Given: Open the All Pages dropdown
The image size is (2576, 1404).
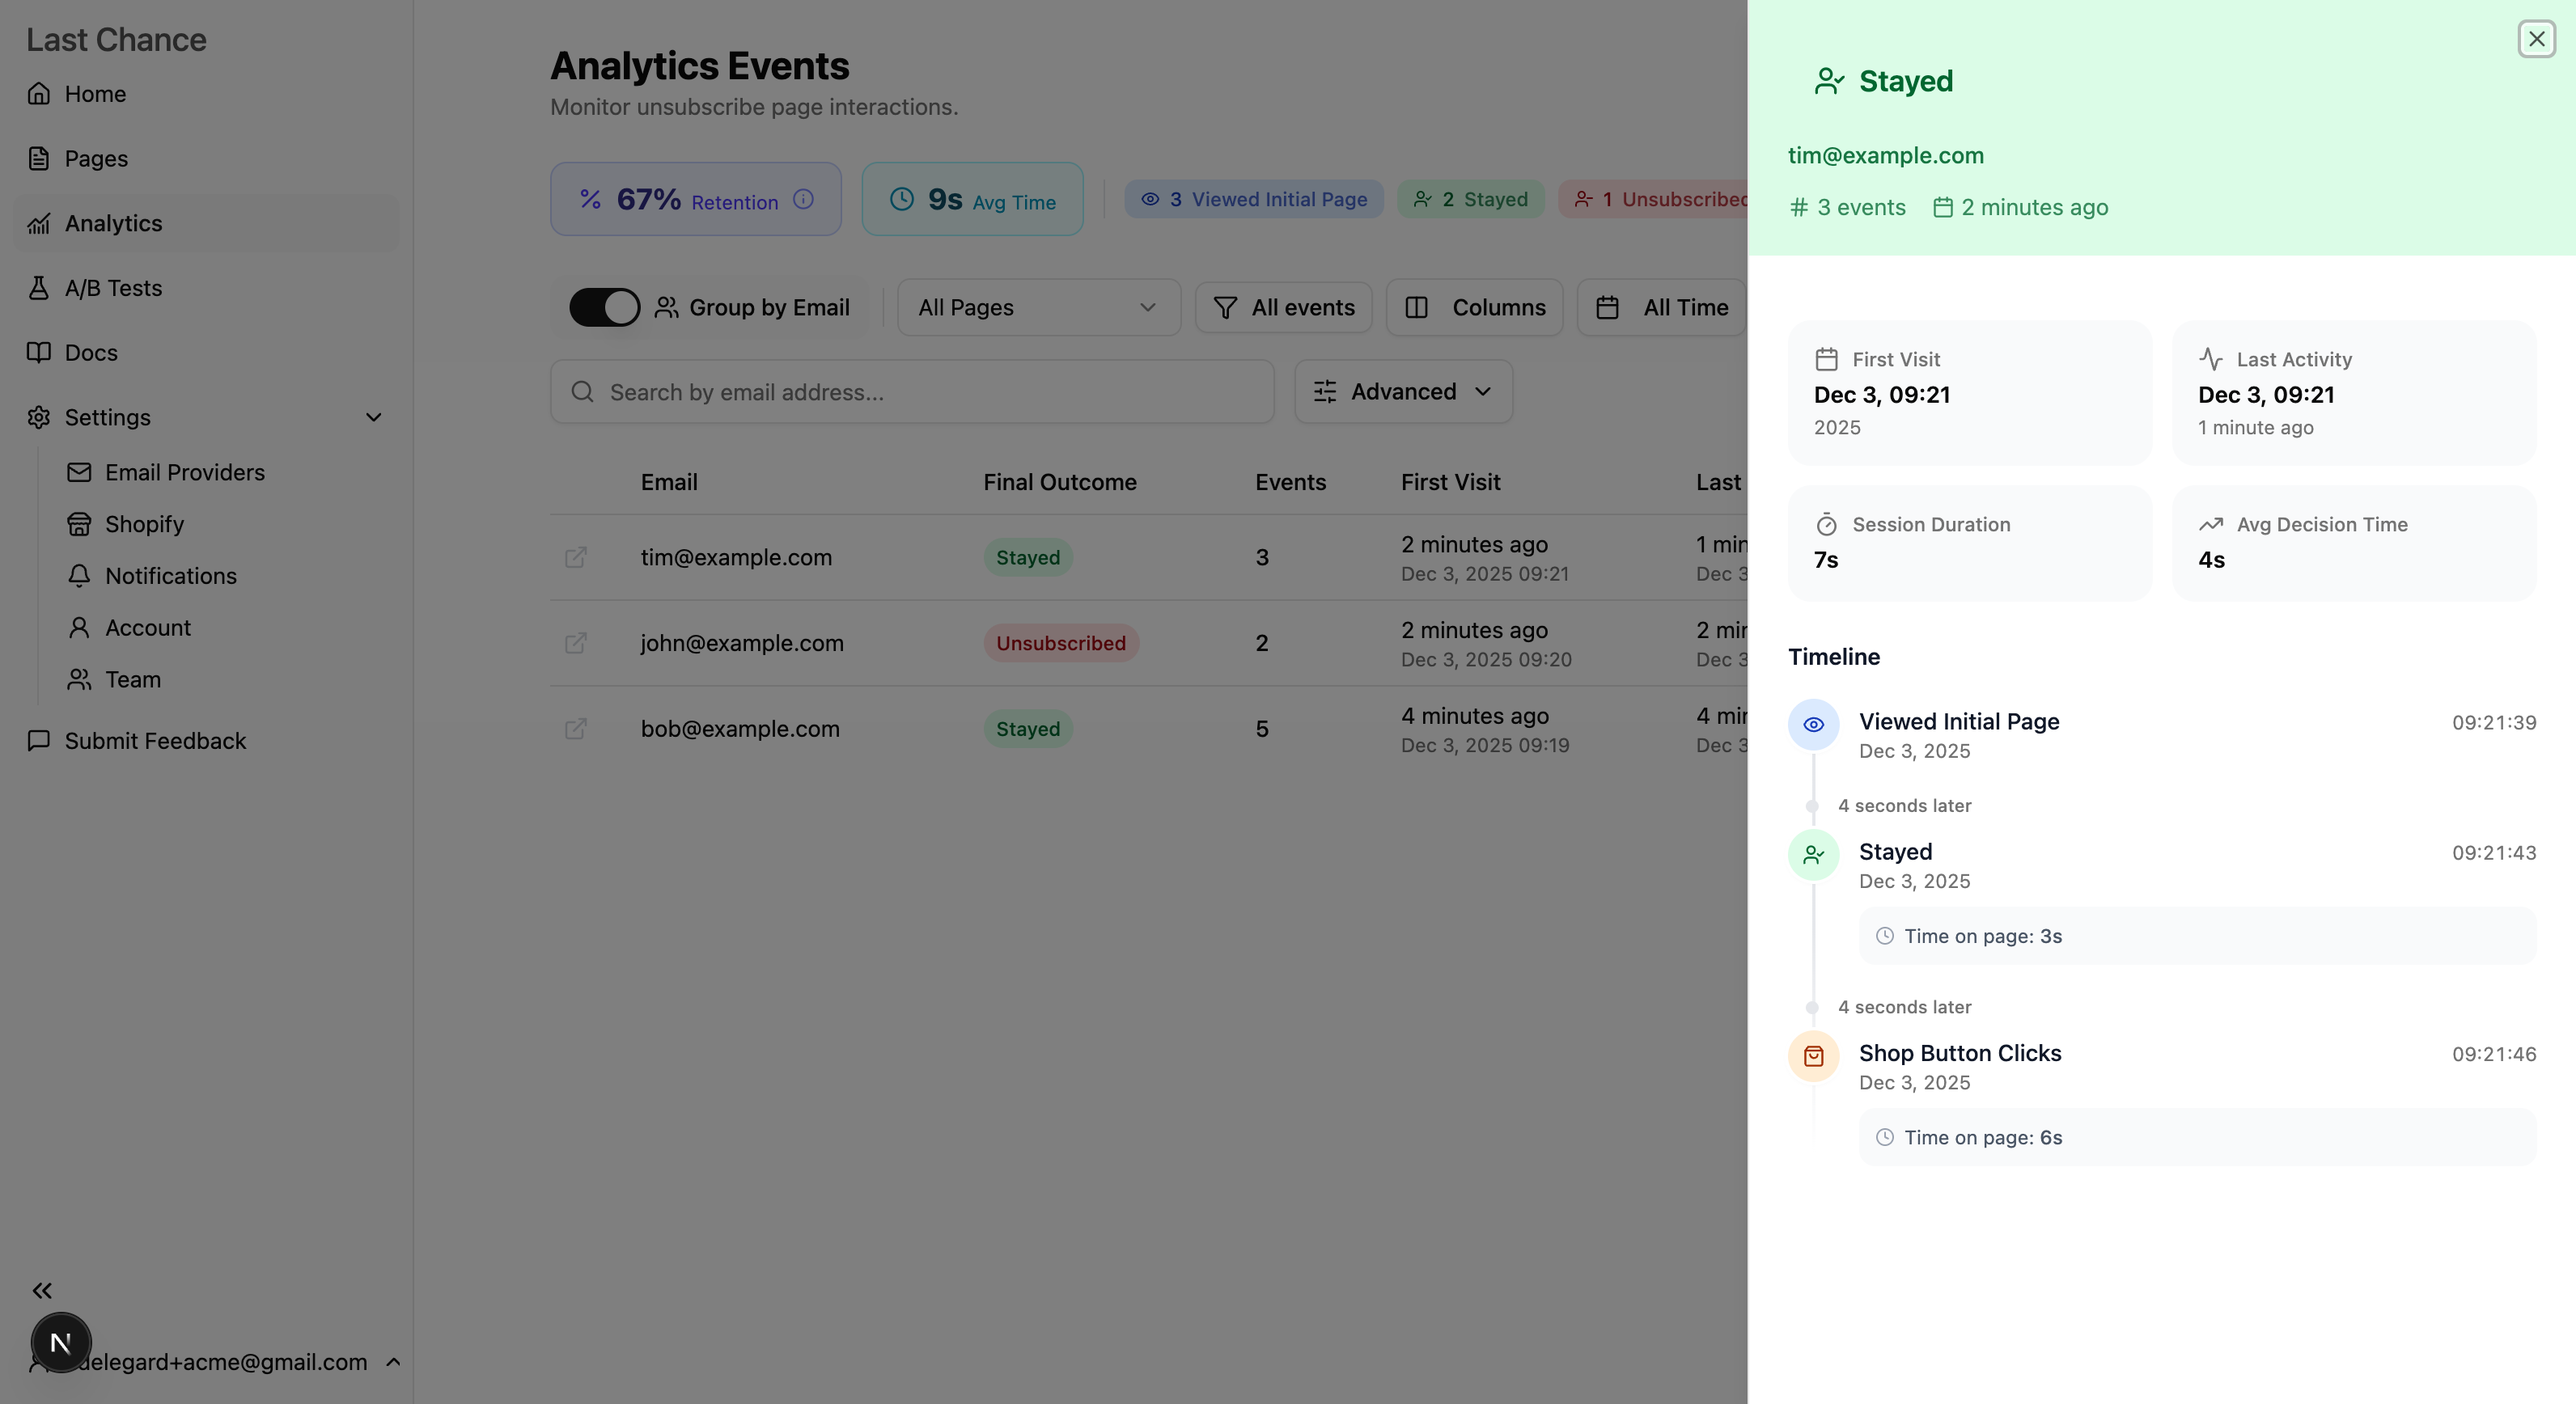Looking at the screenshot, I should click(x=1038, y=308).
